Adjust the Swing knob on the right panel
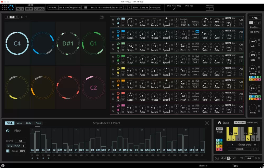 (x=253, y=69)
